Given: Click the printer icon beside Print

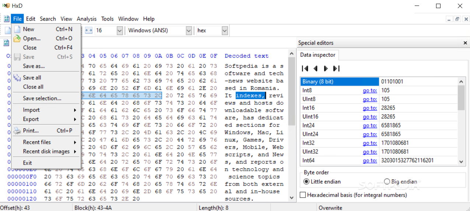Looking at the screenshot, I should [17, 131].
